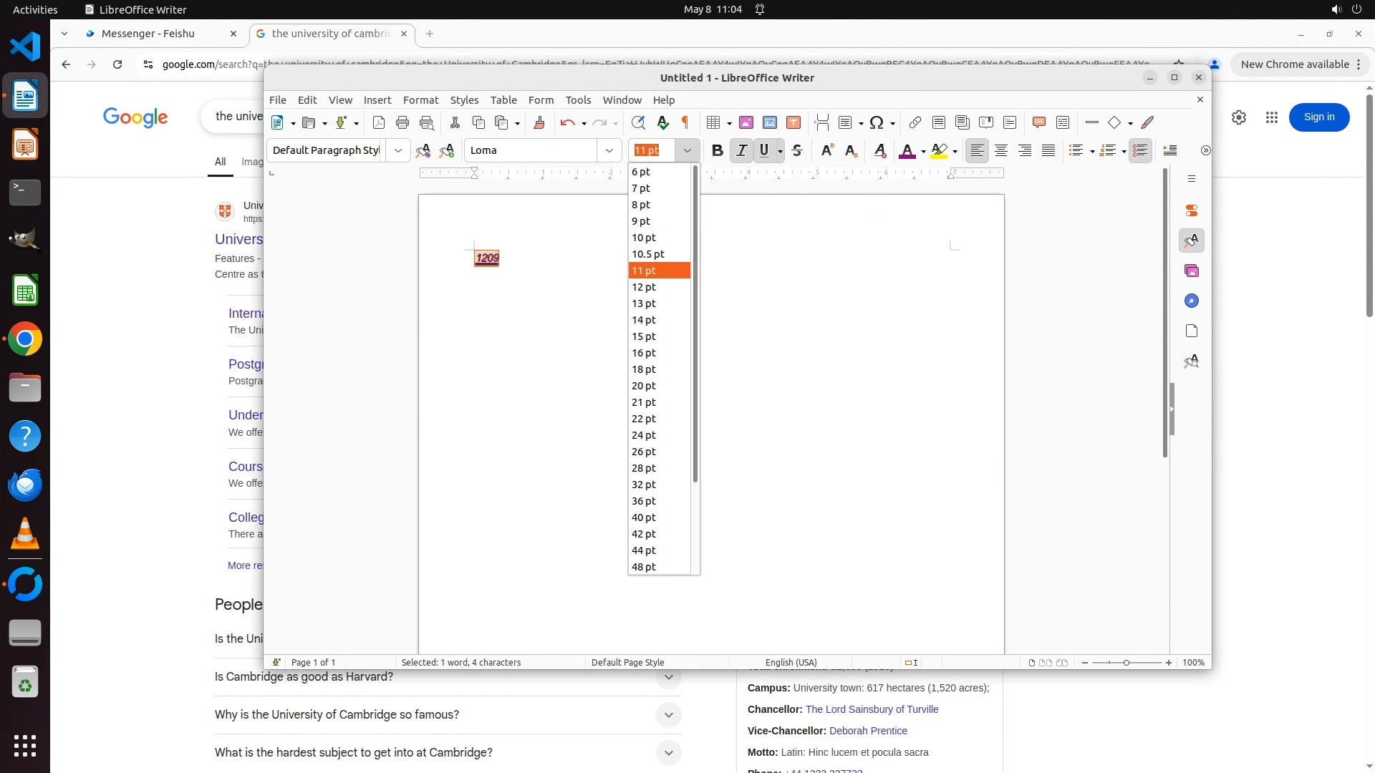The height and width of the screenshot is (773, 1375).
Task: Click the zoom slider in status bar
Action: 1126,663
